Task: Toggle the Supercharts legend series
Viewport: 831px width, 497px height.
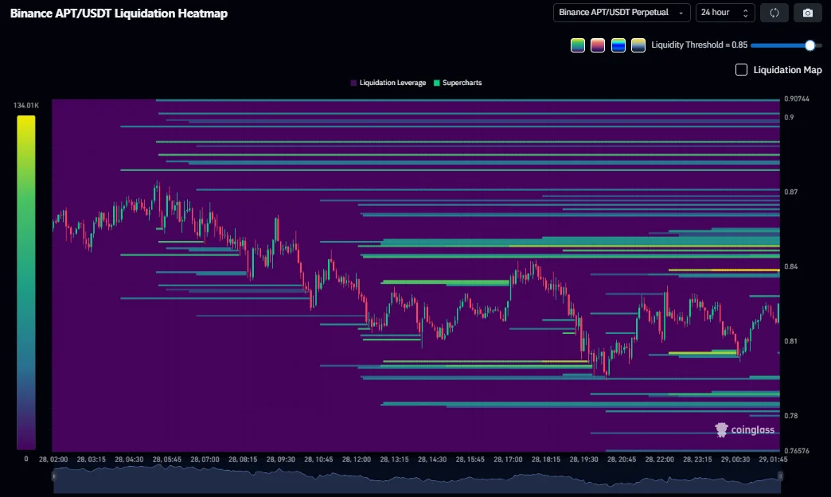Action: (458, 83)
